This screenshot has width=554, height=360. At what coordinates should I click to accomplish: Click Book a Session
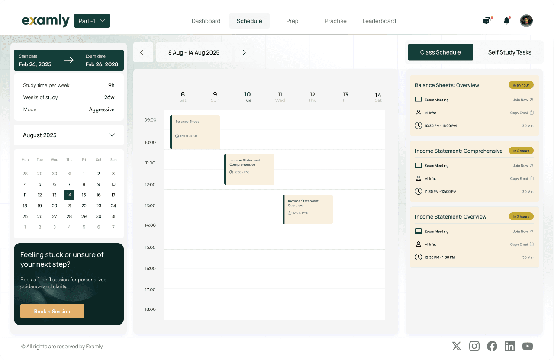pos(52,311)
